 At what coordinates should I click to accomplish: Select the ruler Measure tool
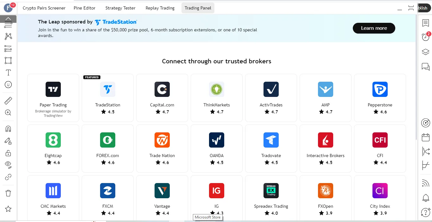pyautogui.click(x=8, y=101)
